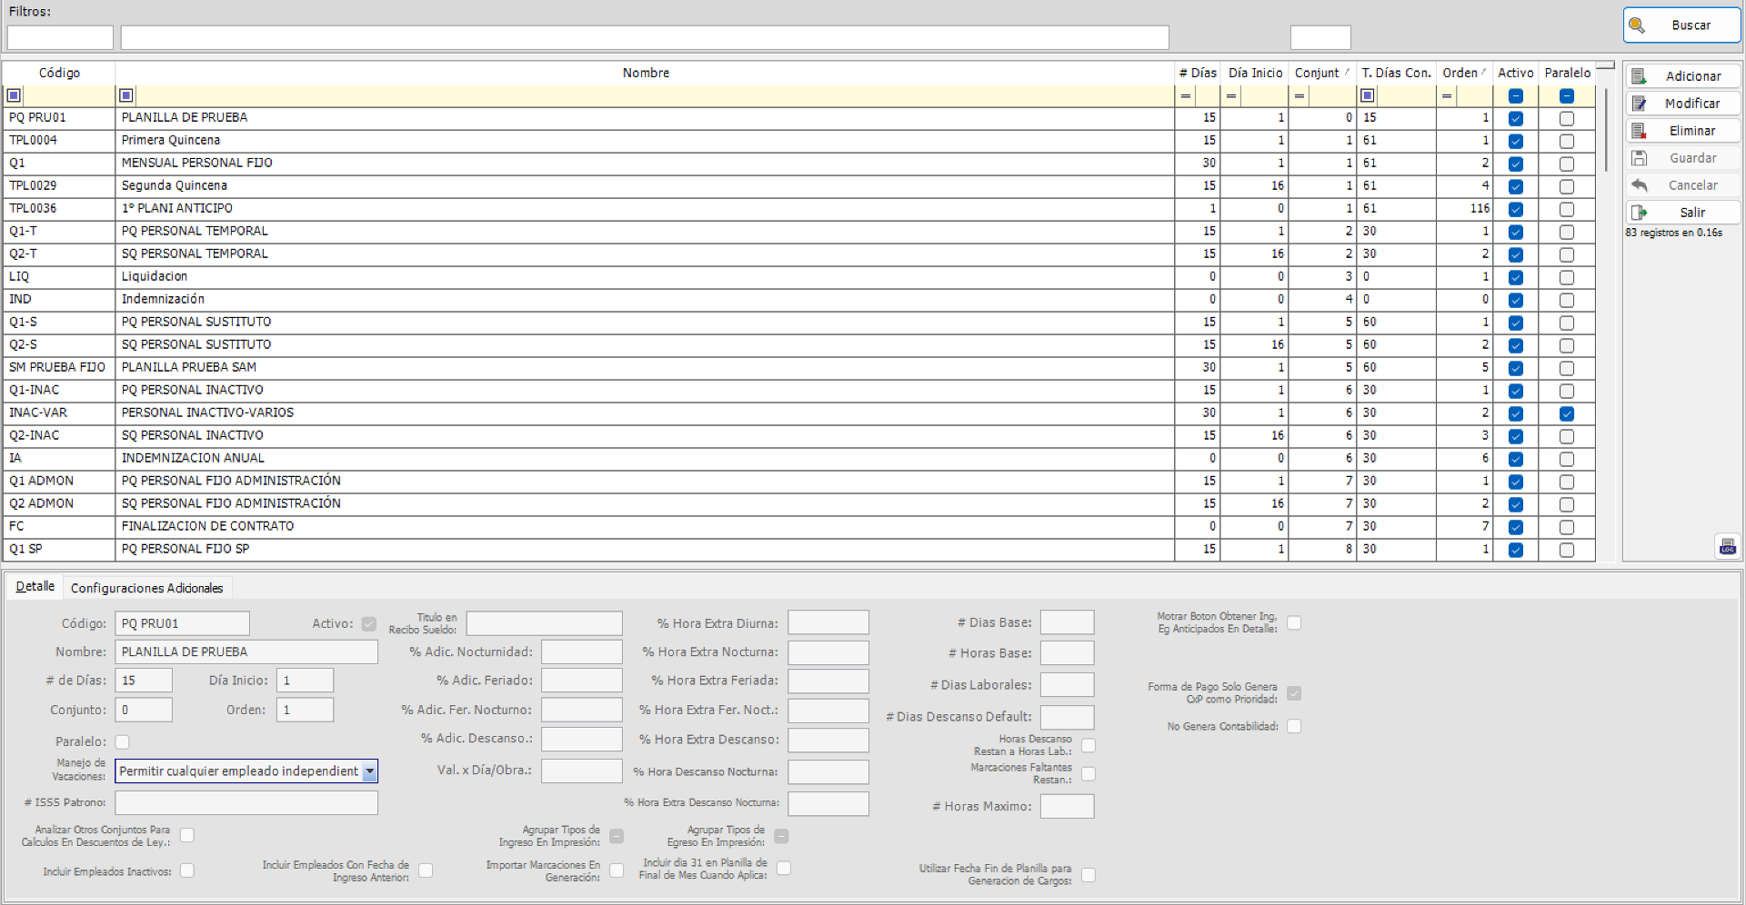
Task: Click the Nombre column filter condition icon
Action: pyautogui.click(x=126, y=95)
